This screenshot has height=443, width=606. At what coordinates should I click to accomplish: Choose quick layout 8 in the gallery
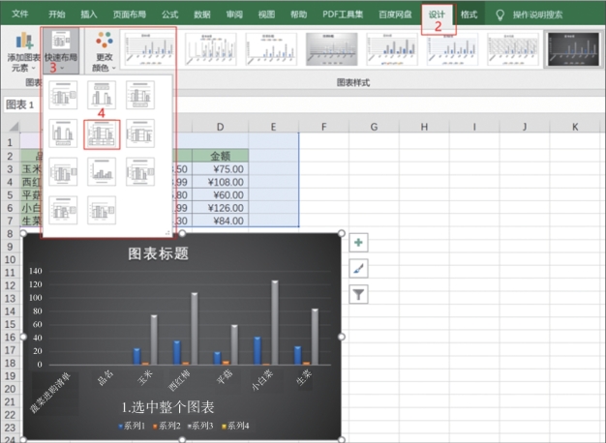tap(102, 172)
